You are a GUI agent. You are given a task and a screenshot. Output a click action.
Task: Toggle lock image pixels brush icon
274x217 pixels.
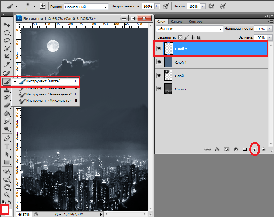[186, 37]
